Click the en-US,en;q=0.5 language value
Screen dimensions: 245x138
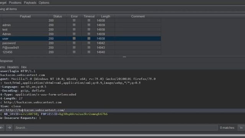[x=33, y=87]
